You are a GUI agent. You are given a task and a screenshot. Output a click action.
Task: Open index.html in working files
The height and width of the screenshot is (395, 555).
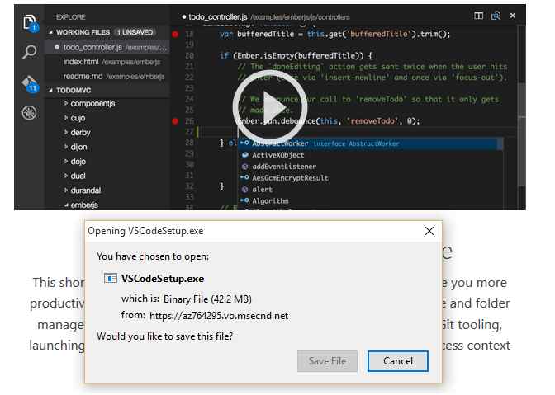(x=107, y=62)
